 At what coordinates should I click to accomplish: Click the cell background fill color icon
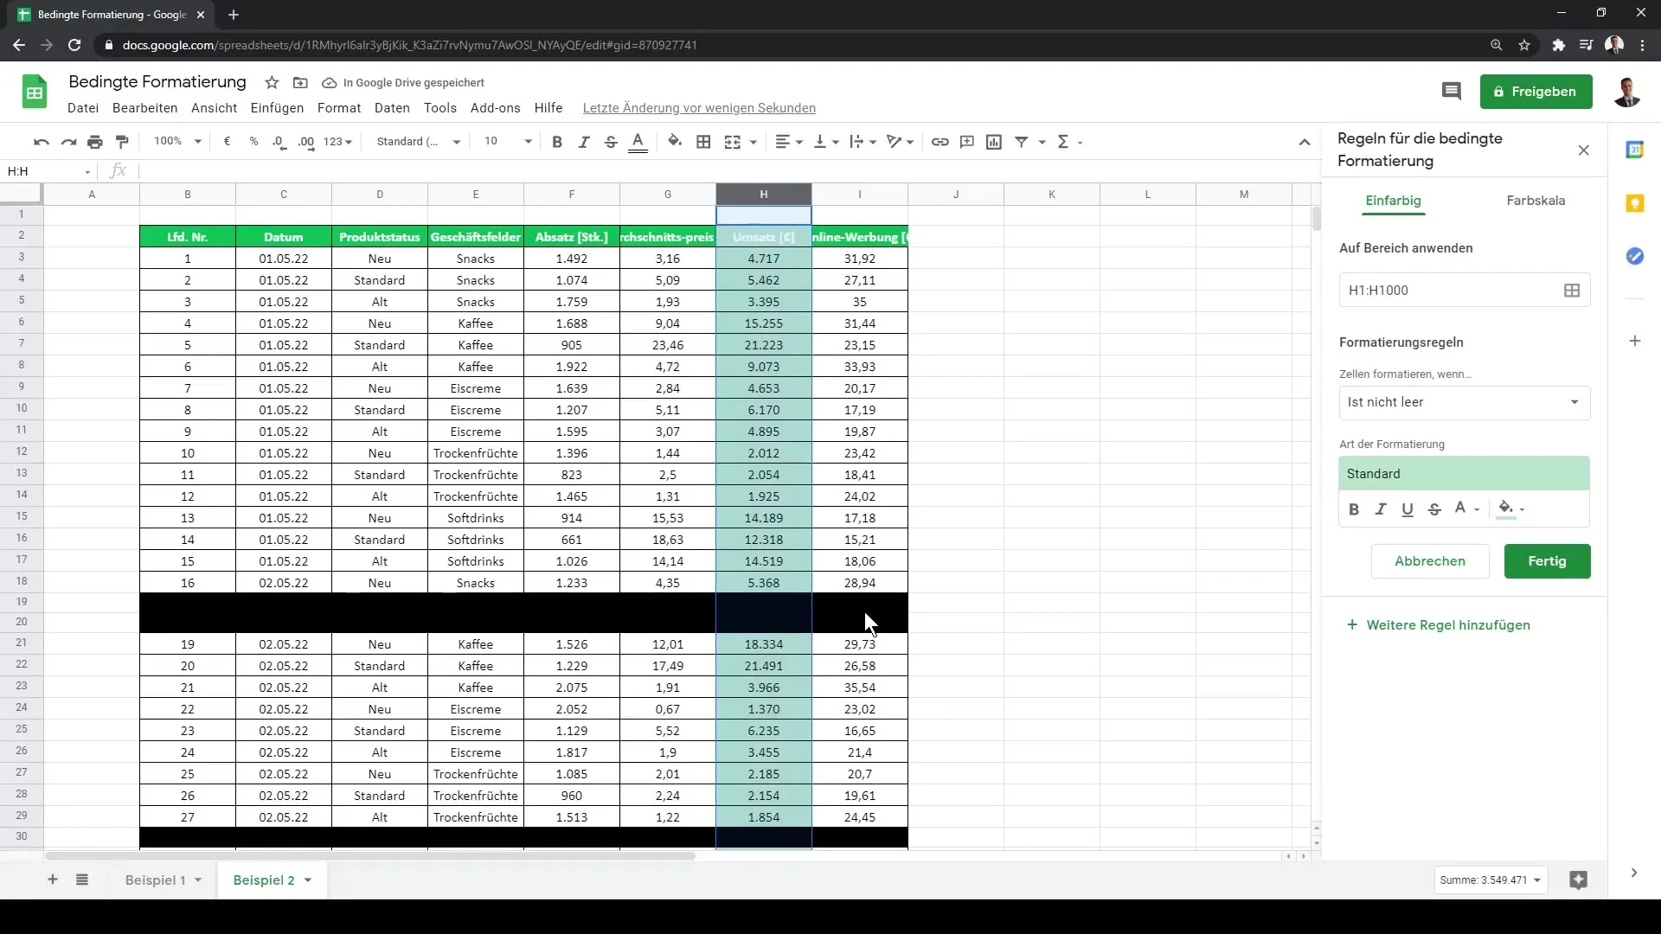pyautogui.click(x=674, y=142)
